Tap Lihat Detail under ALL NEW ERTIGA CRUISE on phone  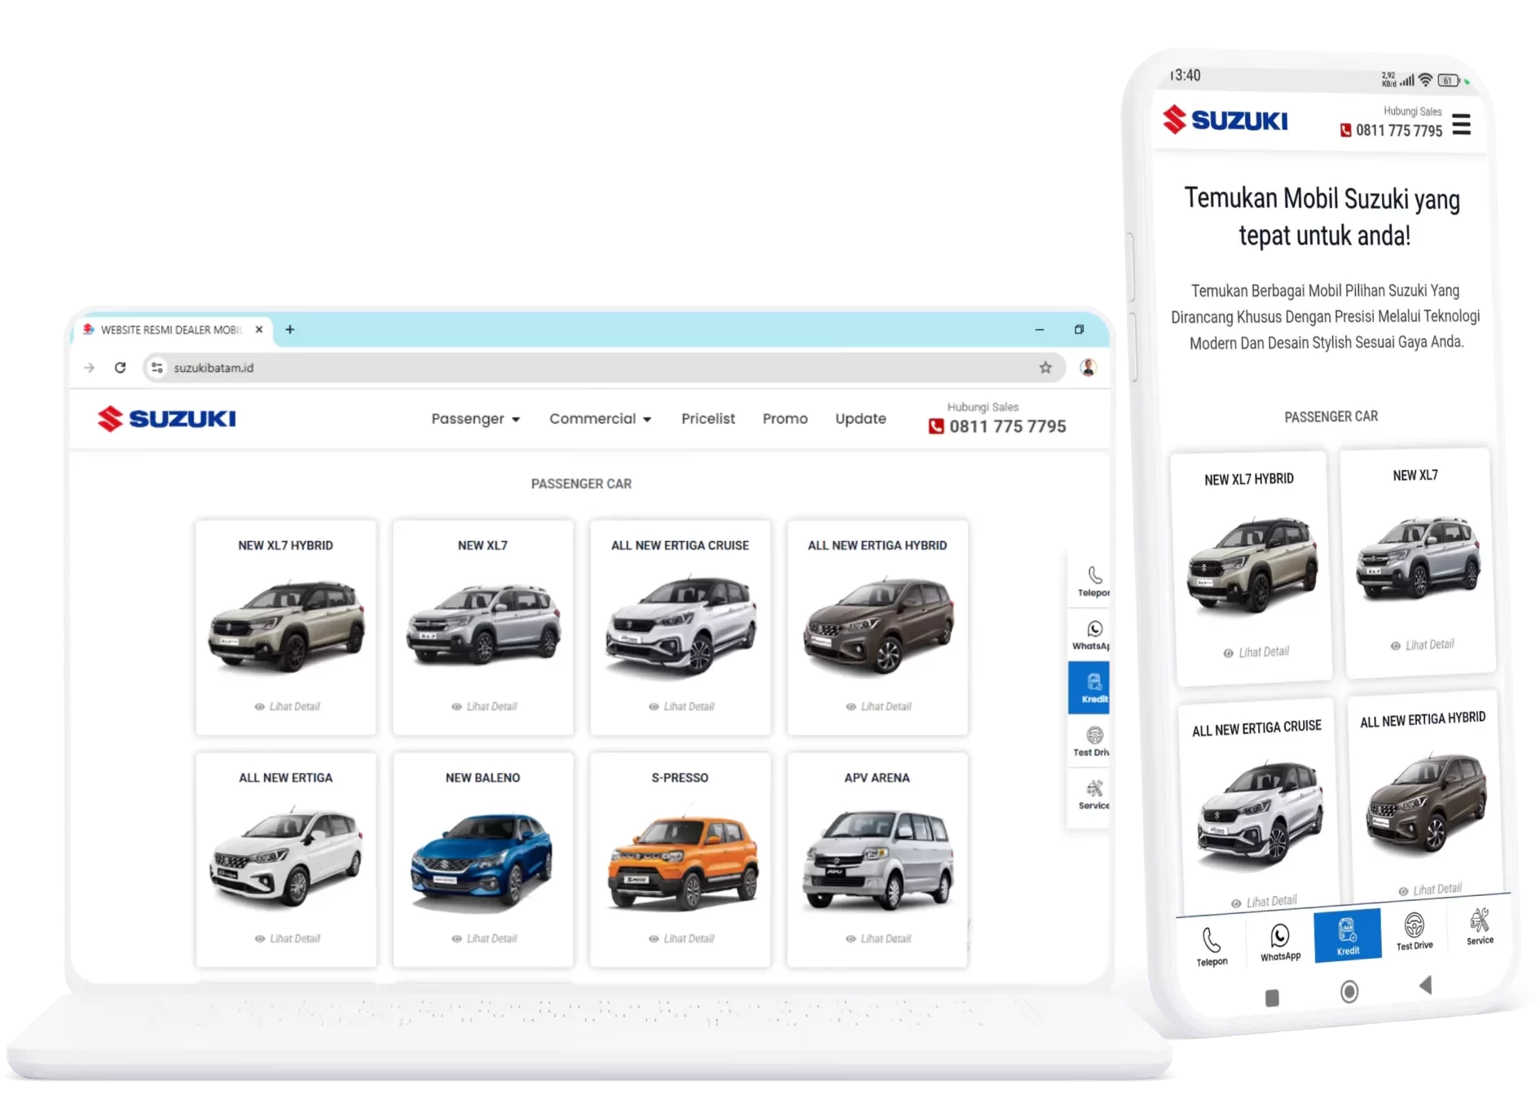[x=1264, y=902]
